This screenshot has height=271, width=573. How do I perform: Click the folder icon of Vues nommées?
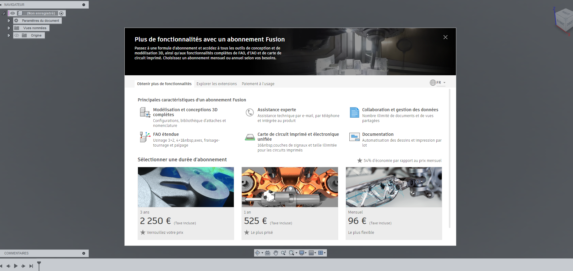[x=17, y=28]
